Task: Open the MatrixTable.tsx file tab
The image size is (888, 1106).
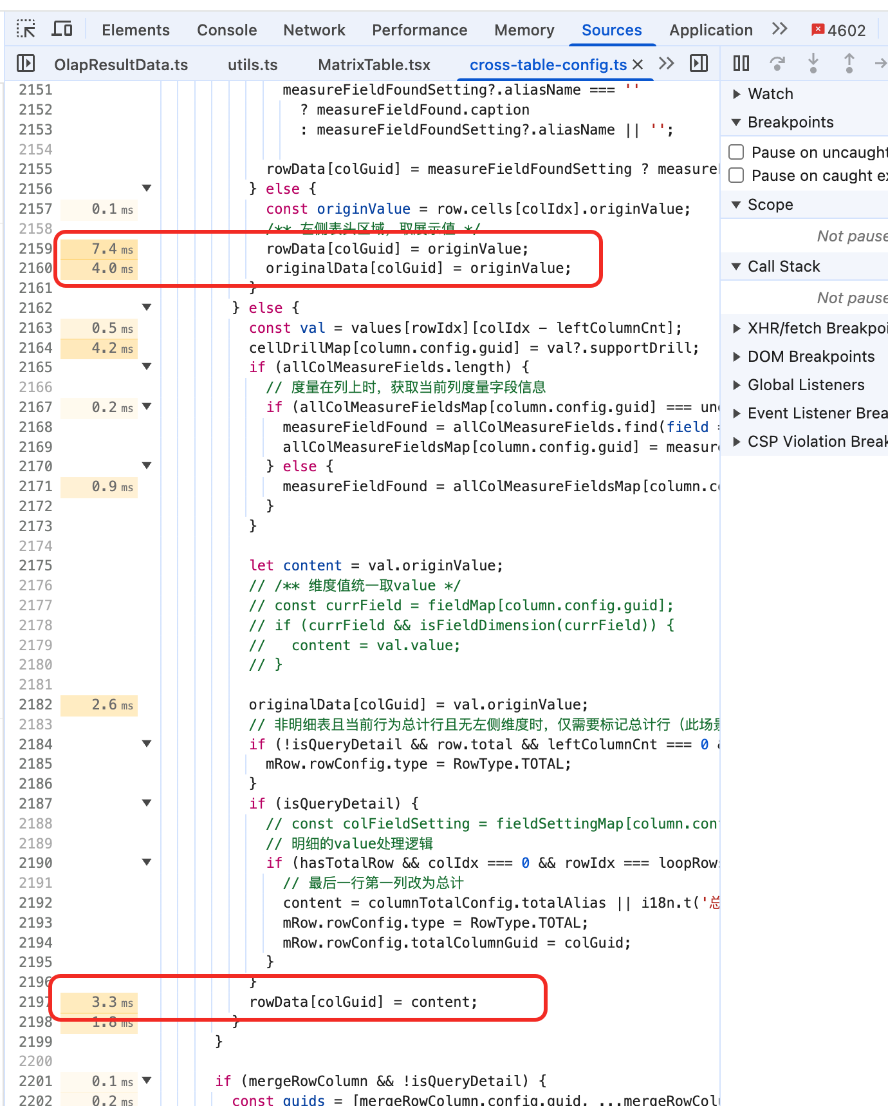Action: pyautogui.click(x=374, y=65)
